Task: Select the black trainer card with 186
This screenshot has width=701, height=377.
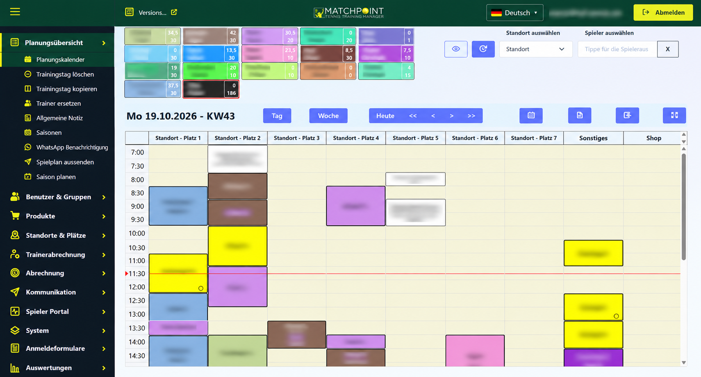Action: click(x=211, y=89)
